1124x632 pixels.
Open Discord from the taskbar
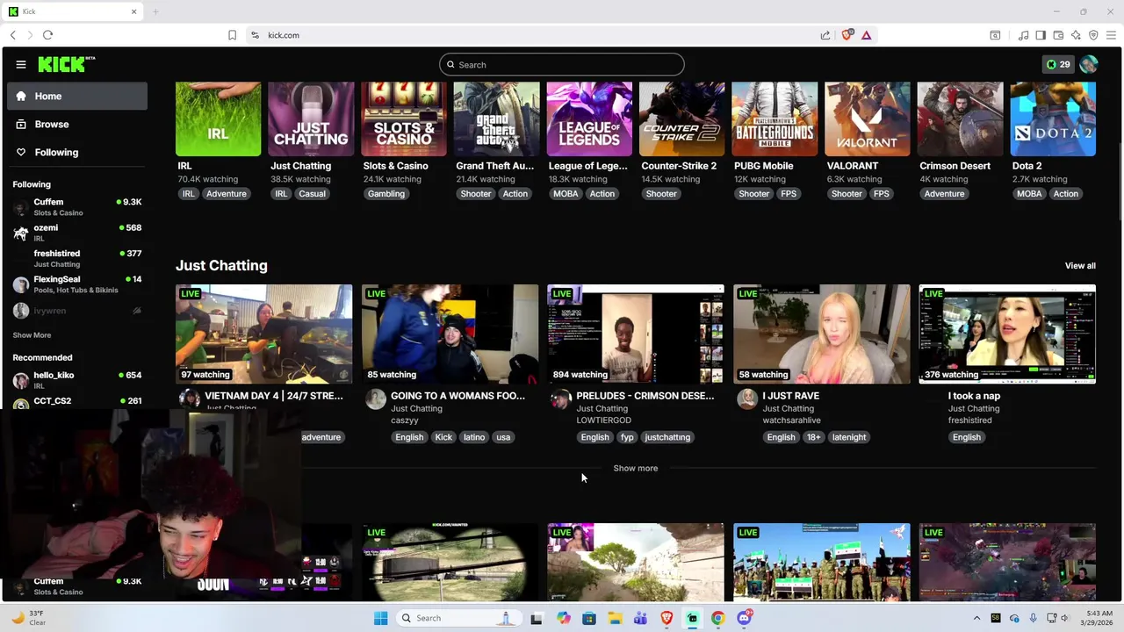coord(744,618)
